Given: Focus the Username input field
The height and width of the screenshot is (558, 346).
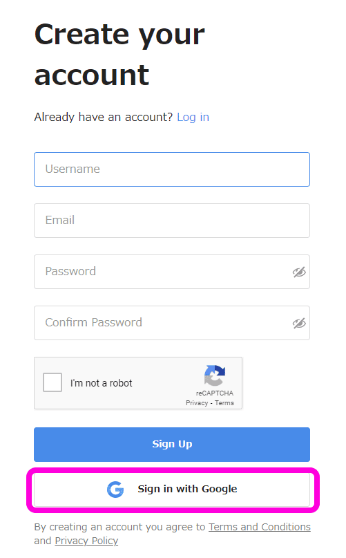Looking at the screenshot, I should [172, 169].
